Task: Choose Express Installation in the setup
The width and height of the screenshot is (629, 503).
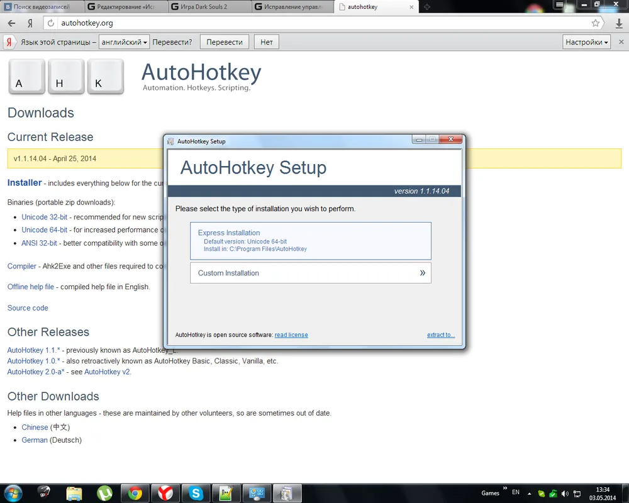Action: click(x=311, y=240)
